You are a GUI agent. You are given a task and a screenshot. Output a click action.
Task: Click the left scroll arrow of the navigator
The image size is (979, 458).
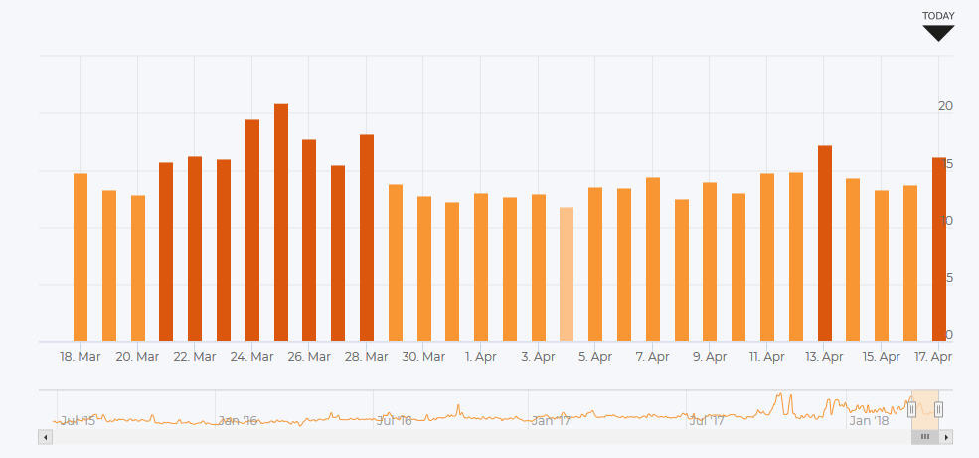pyautogui.click(x=44, y=436)
